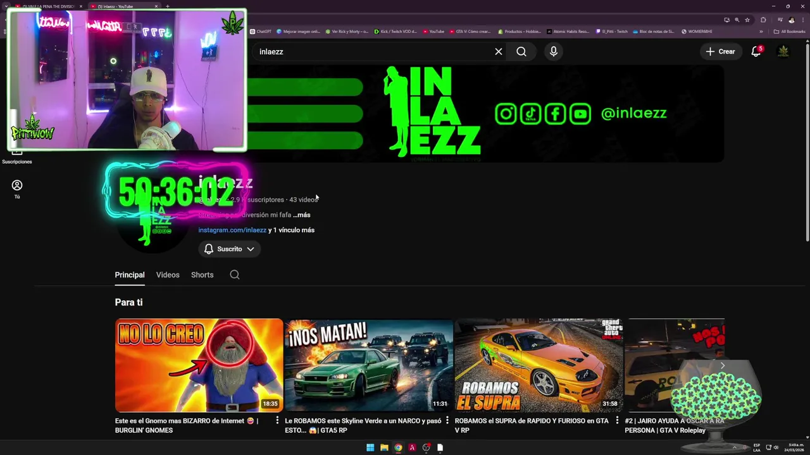Image resolution: width=810 pixels, height=455 pixels.
Task: Switch to the Shorts tab
Action: pos(202,275)
